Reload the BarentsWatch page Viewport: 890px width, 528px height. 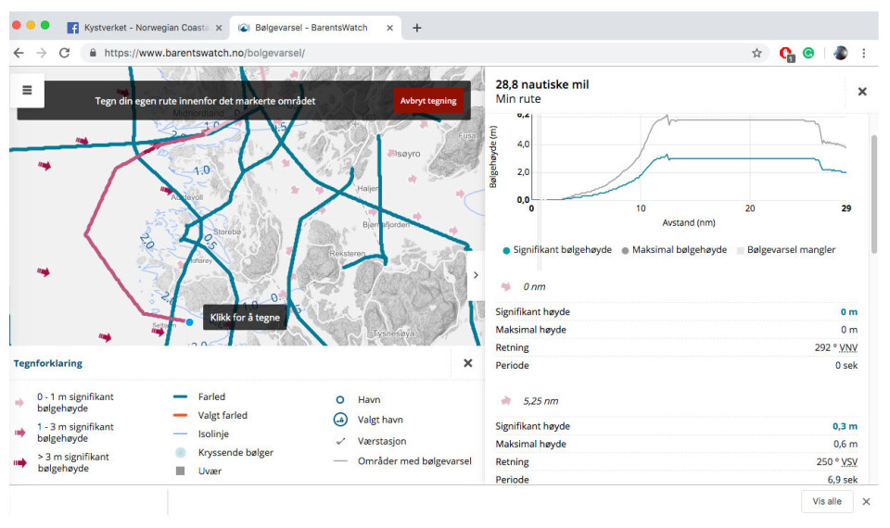tap(64, 53)
